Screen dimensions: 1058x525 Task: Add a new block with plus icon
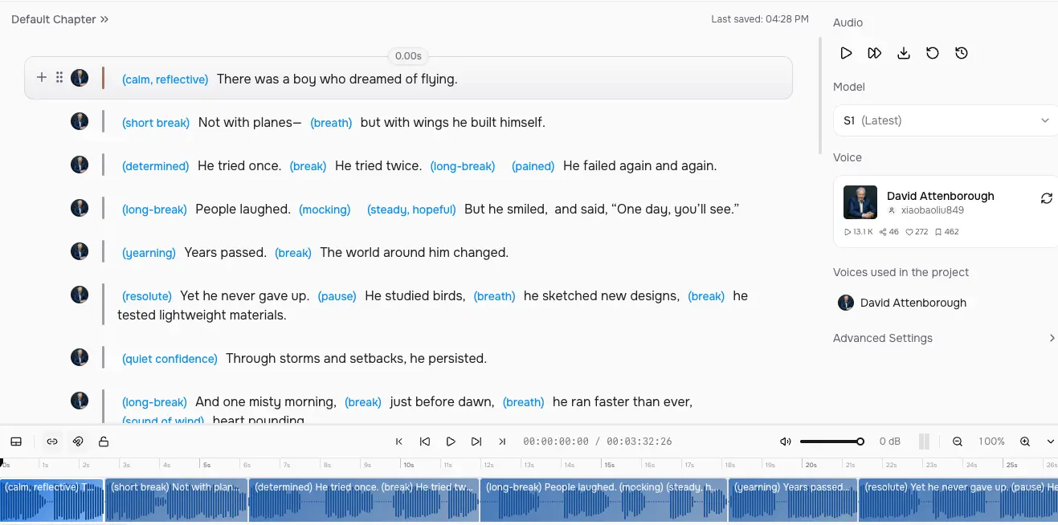(42, 78)
